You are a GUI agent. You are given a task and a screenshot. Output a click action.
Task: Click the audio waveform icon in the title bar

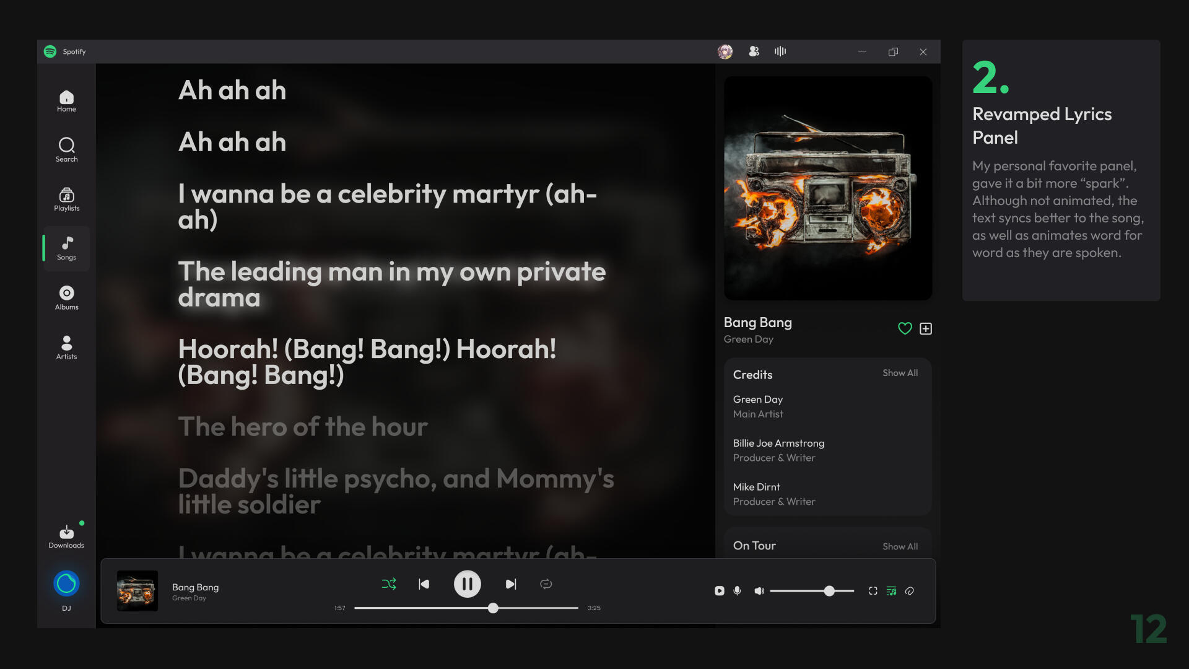point(780,51)
